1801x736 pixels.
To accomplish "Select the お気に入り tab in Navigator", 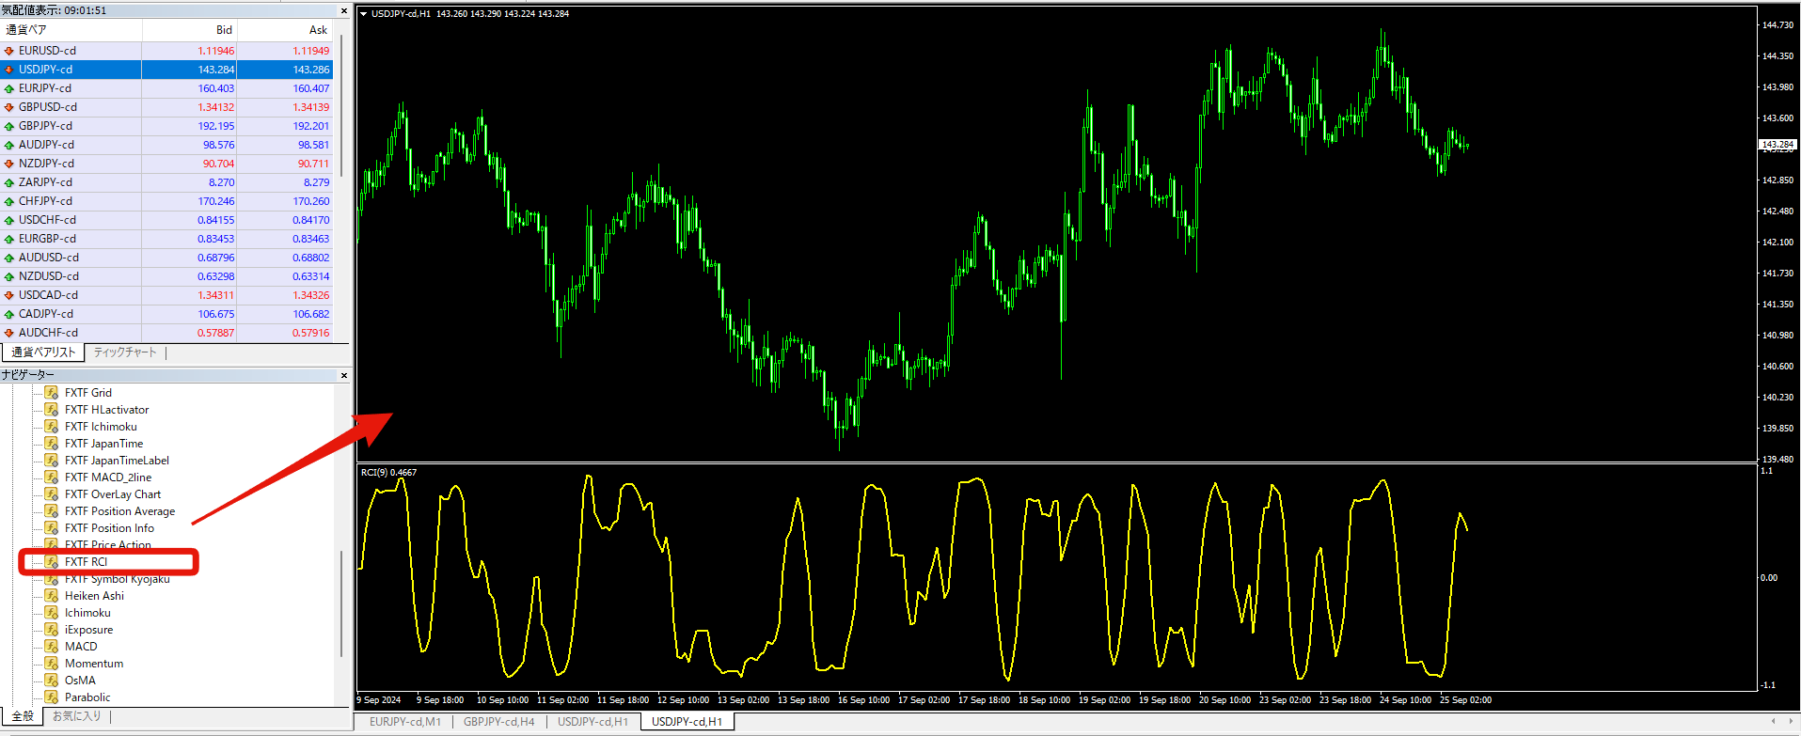I will [76, 716].
